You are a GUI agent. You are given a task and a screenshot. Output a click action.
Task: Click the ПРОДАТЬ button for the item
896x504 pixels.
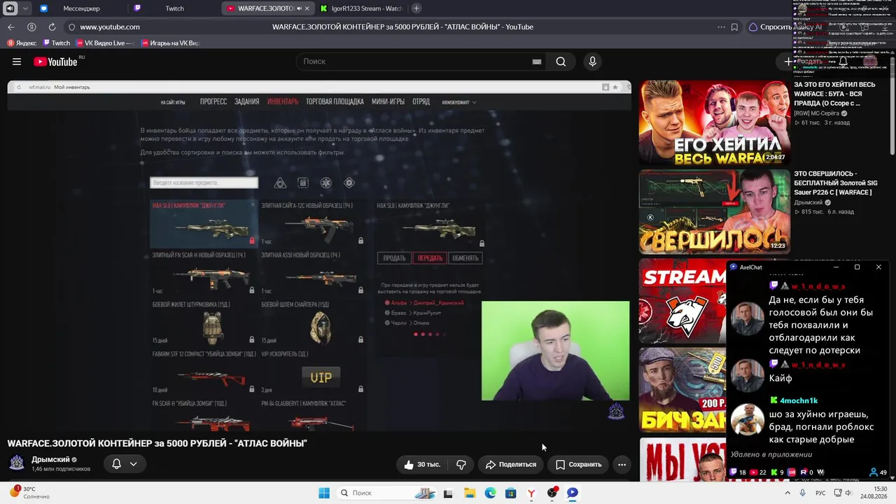394,258
